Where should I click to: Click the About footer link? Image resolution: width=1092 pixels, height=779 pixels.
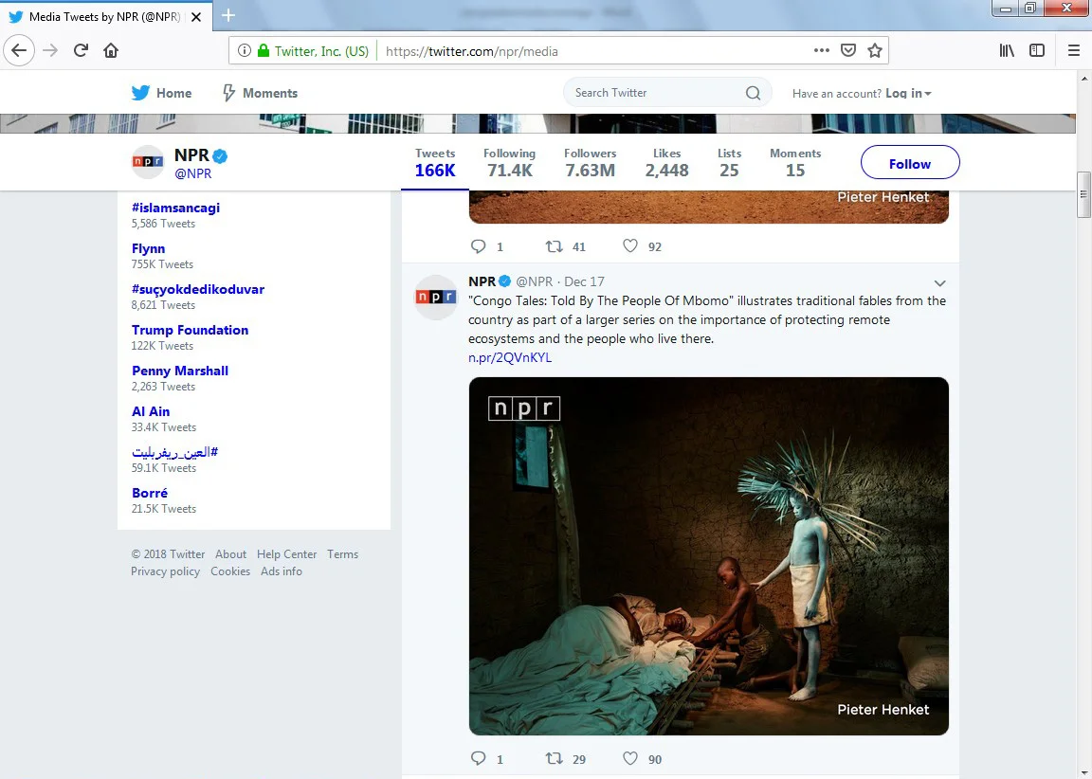[x=230, y=554]
